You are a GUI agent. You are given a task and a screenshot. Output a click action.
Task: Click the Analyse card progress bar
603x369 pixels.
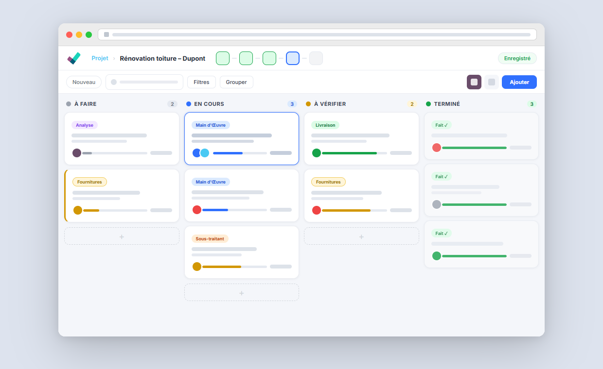point(115,153)
